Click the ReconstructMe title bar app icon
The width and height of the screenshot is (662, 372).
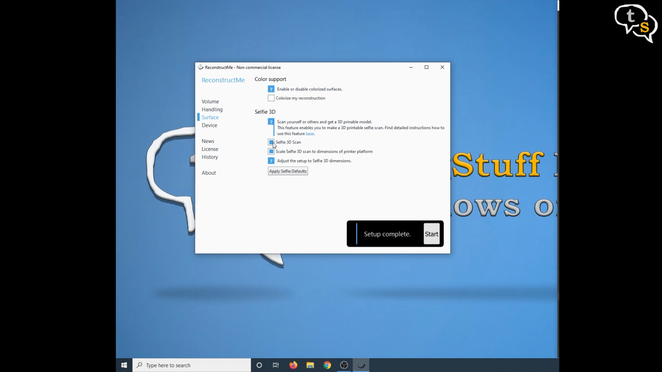click(200, 67)
